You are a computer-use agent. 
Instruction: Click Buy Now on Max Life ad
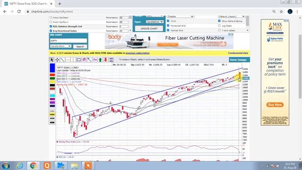(275, 105)
